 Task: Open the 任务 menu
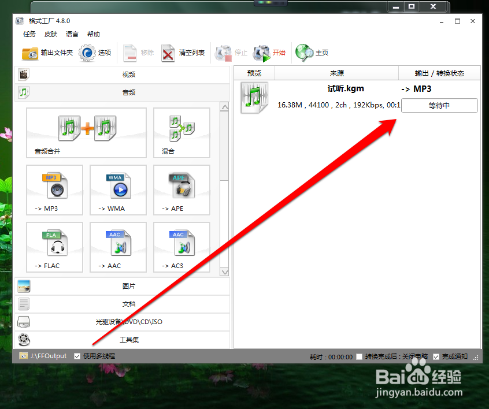coord(29,34)
